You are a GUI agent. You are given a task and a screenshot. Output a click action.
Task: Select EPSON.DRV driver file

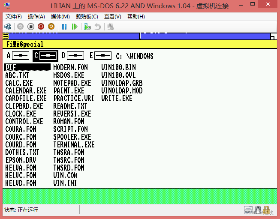(21, 160)
